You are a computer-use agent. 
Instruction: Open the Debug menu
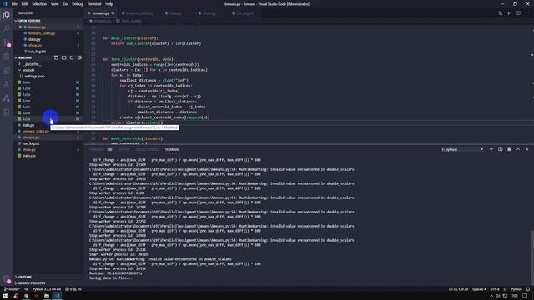(x=78, y=4)
